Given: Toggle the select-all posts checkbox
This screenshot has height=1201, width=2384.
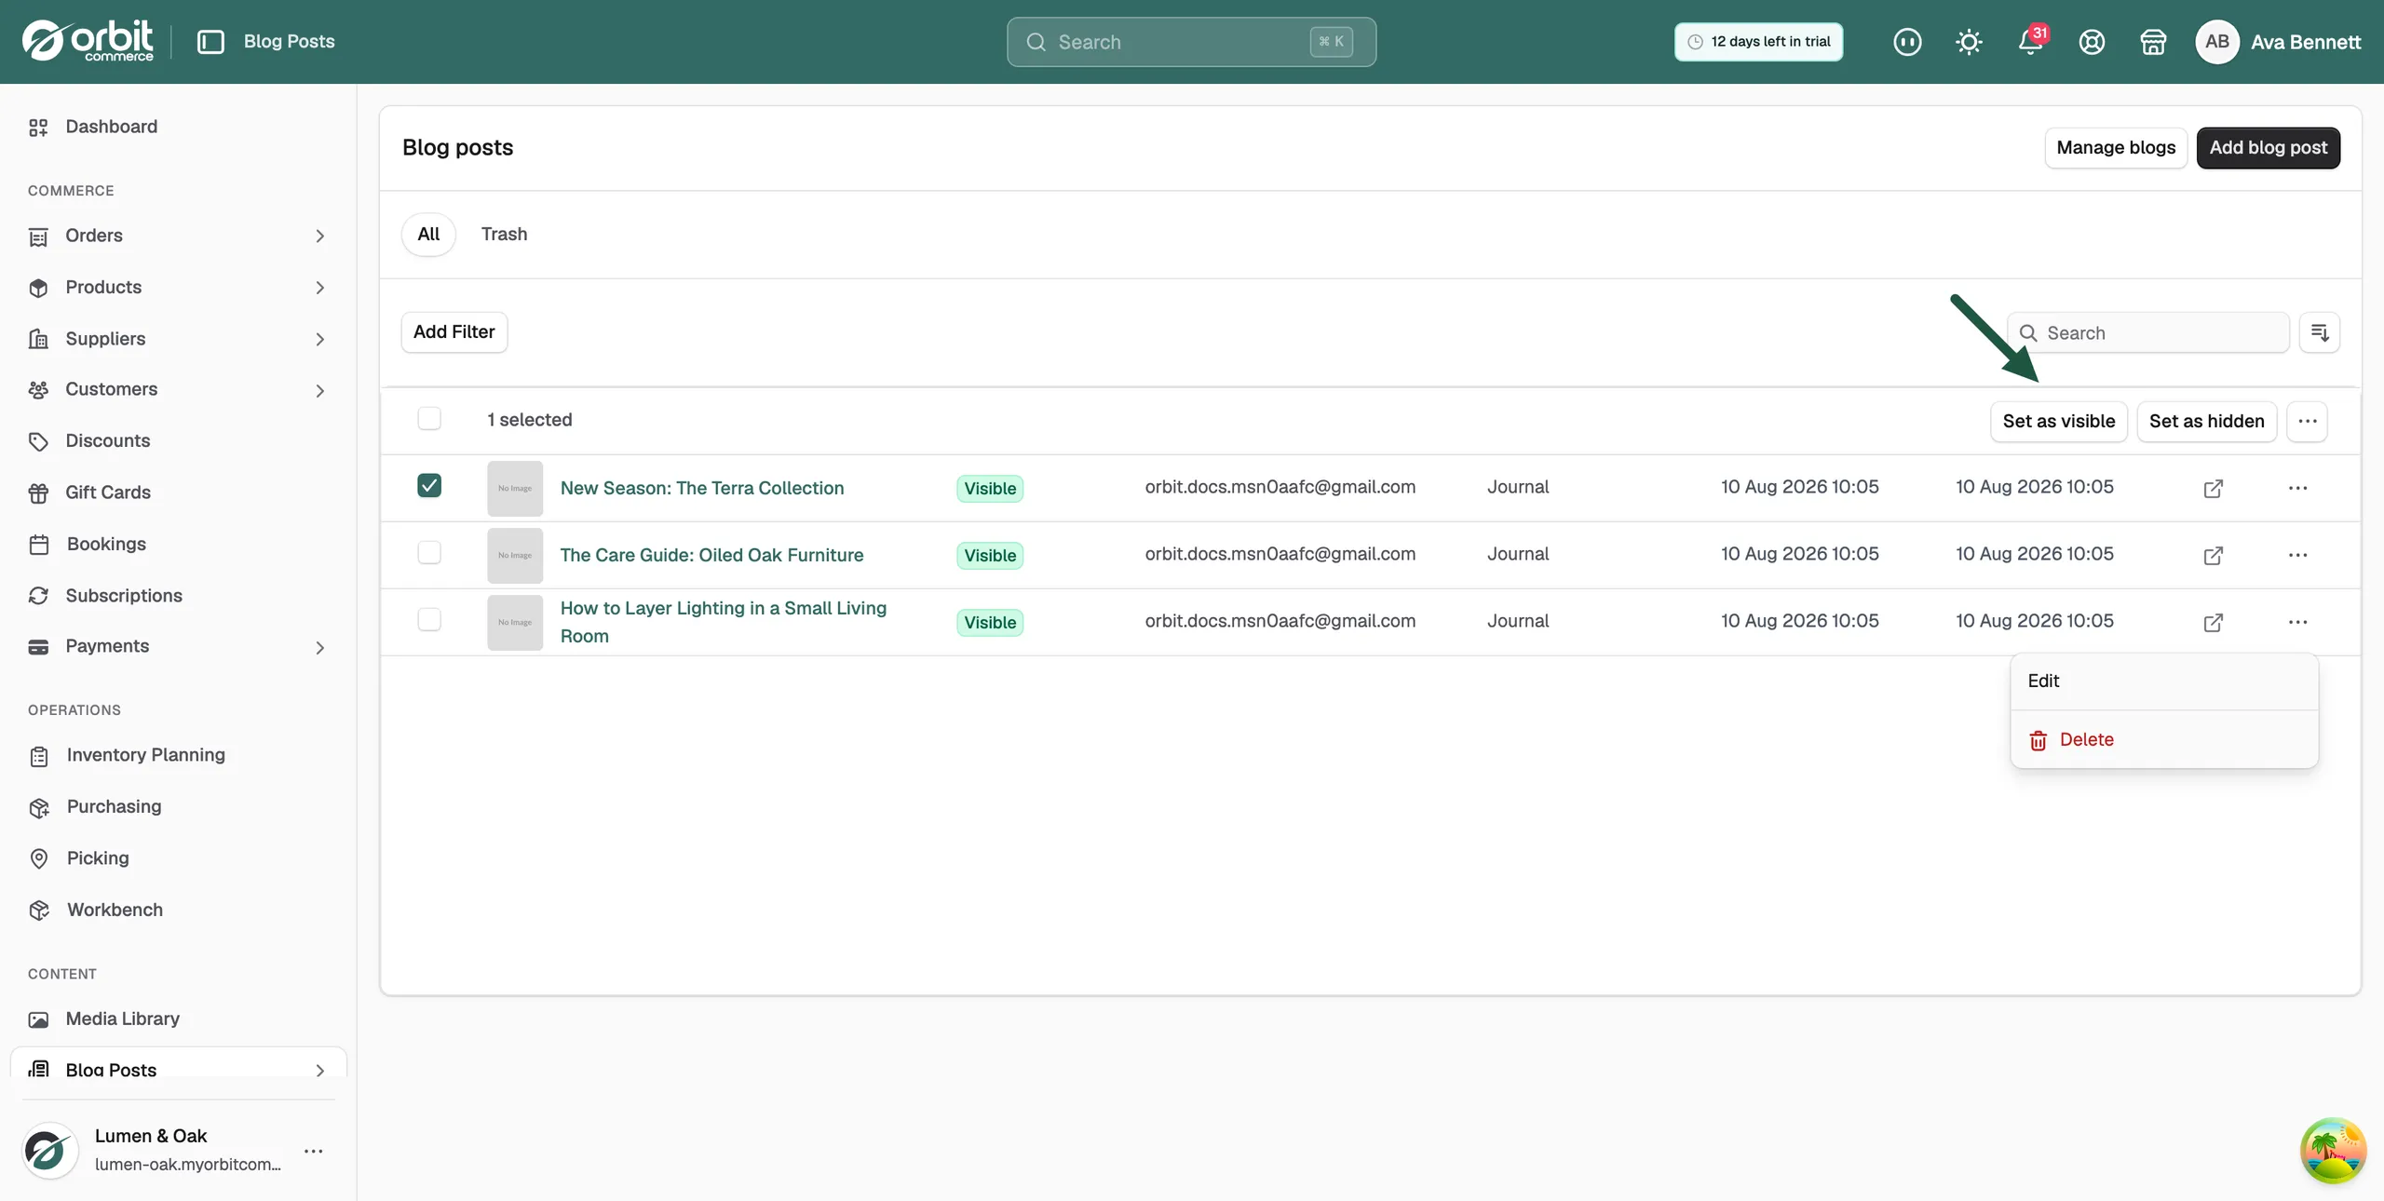Looking at the screenshot, I should coord(429,419).
